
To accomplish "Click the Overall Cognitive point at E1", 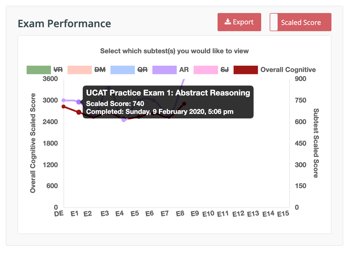I will pos(79,112).
